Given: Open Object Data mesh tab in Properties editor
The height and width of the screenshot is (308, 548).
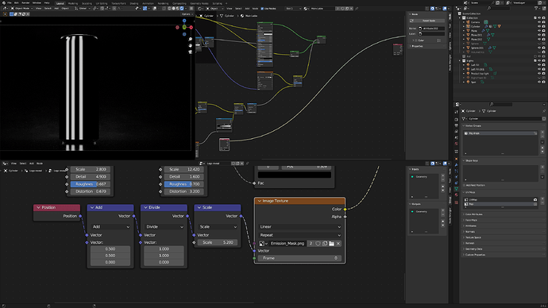Looking at the screenshot, I should pyautogui.click(x=457, y=189).
